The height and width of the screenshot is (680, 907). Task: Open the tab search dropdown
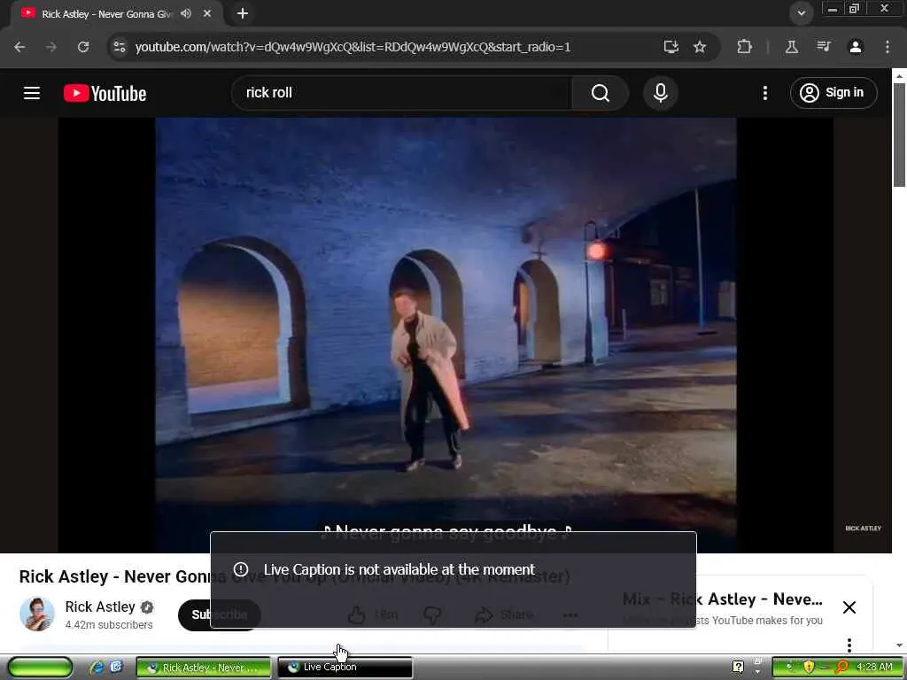click(801, 13)
